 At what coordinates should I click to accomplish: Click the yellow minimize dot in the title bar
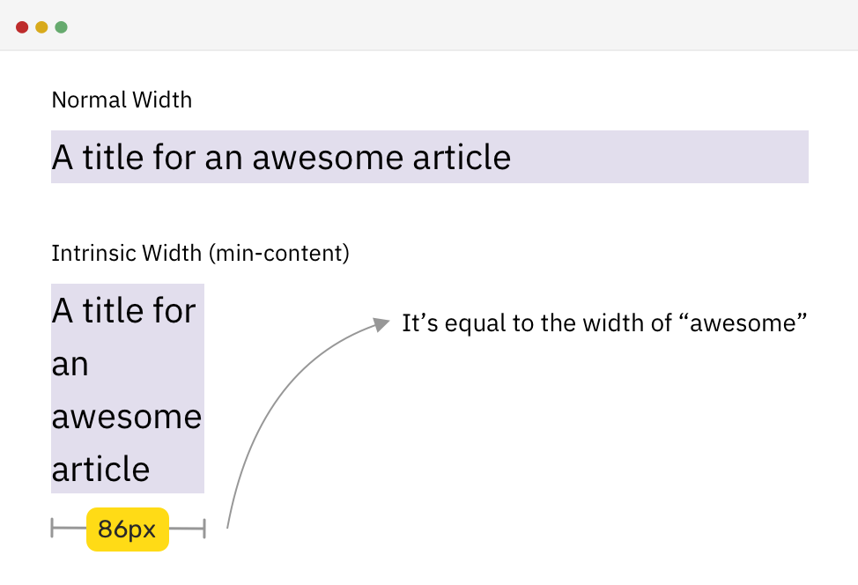tap(41, 27)
